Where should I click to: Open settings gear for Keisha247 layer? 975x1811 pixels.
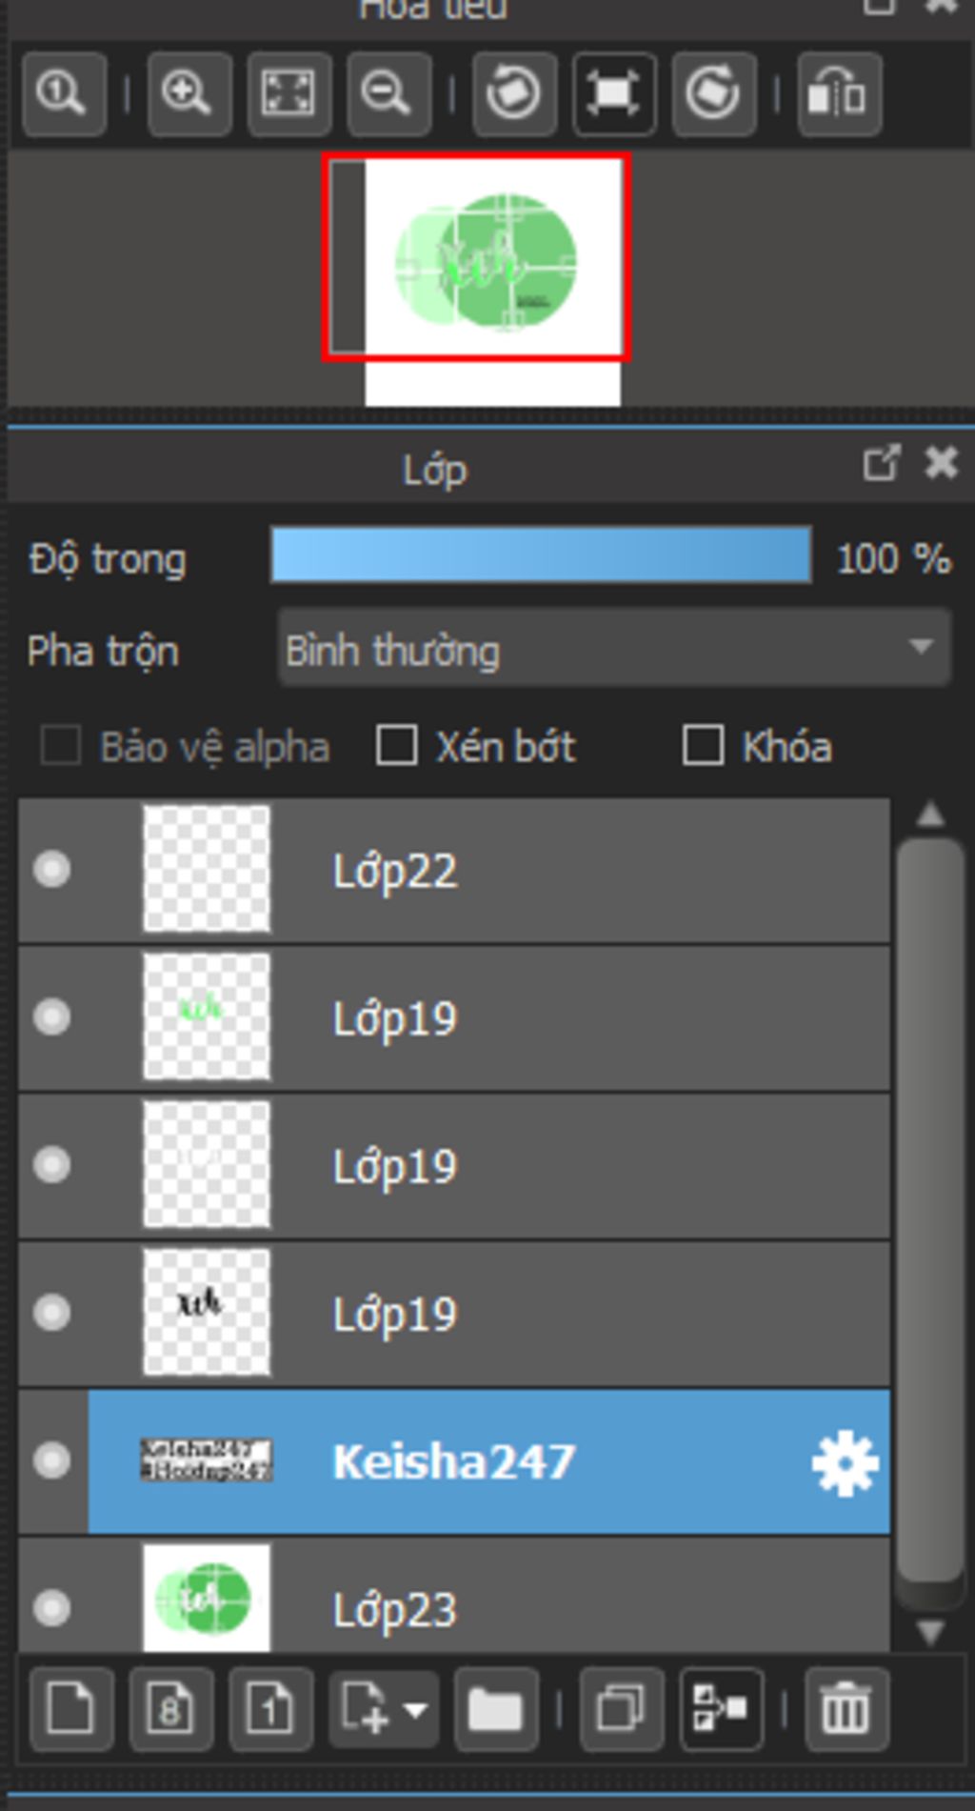(x=845, y=1462)
